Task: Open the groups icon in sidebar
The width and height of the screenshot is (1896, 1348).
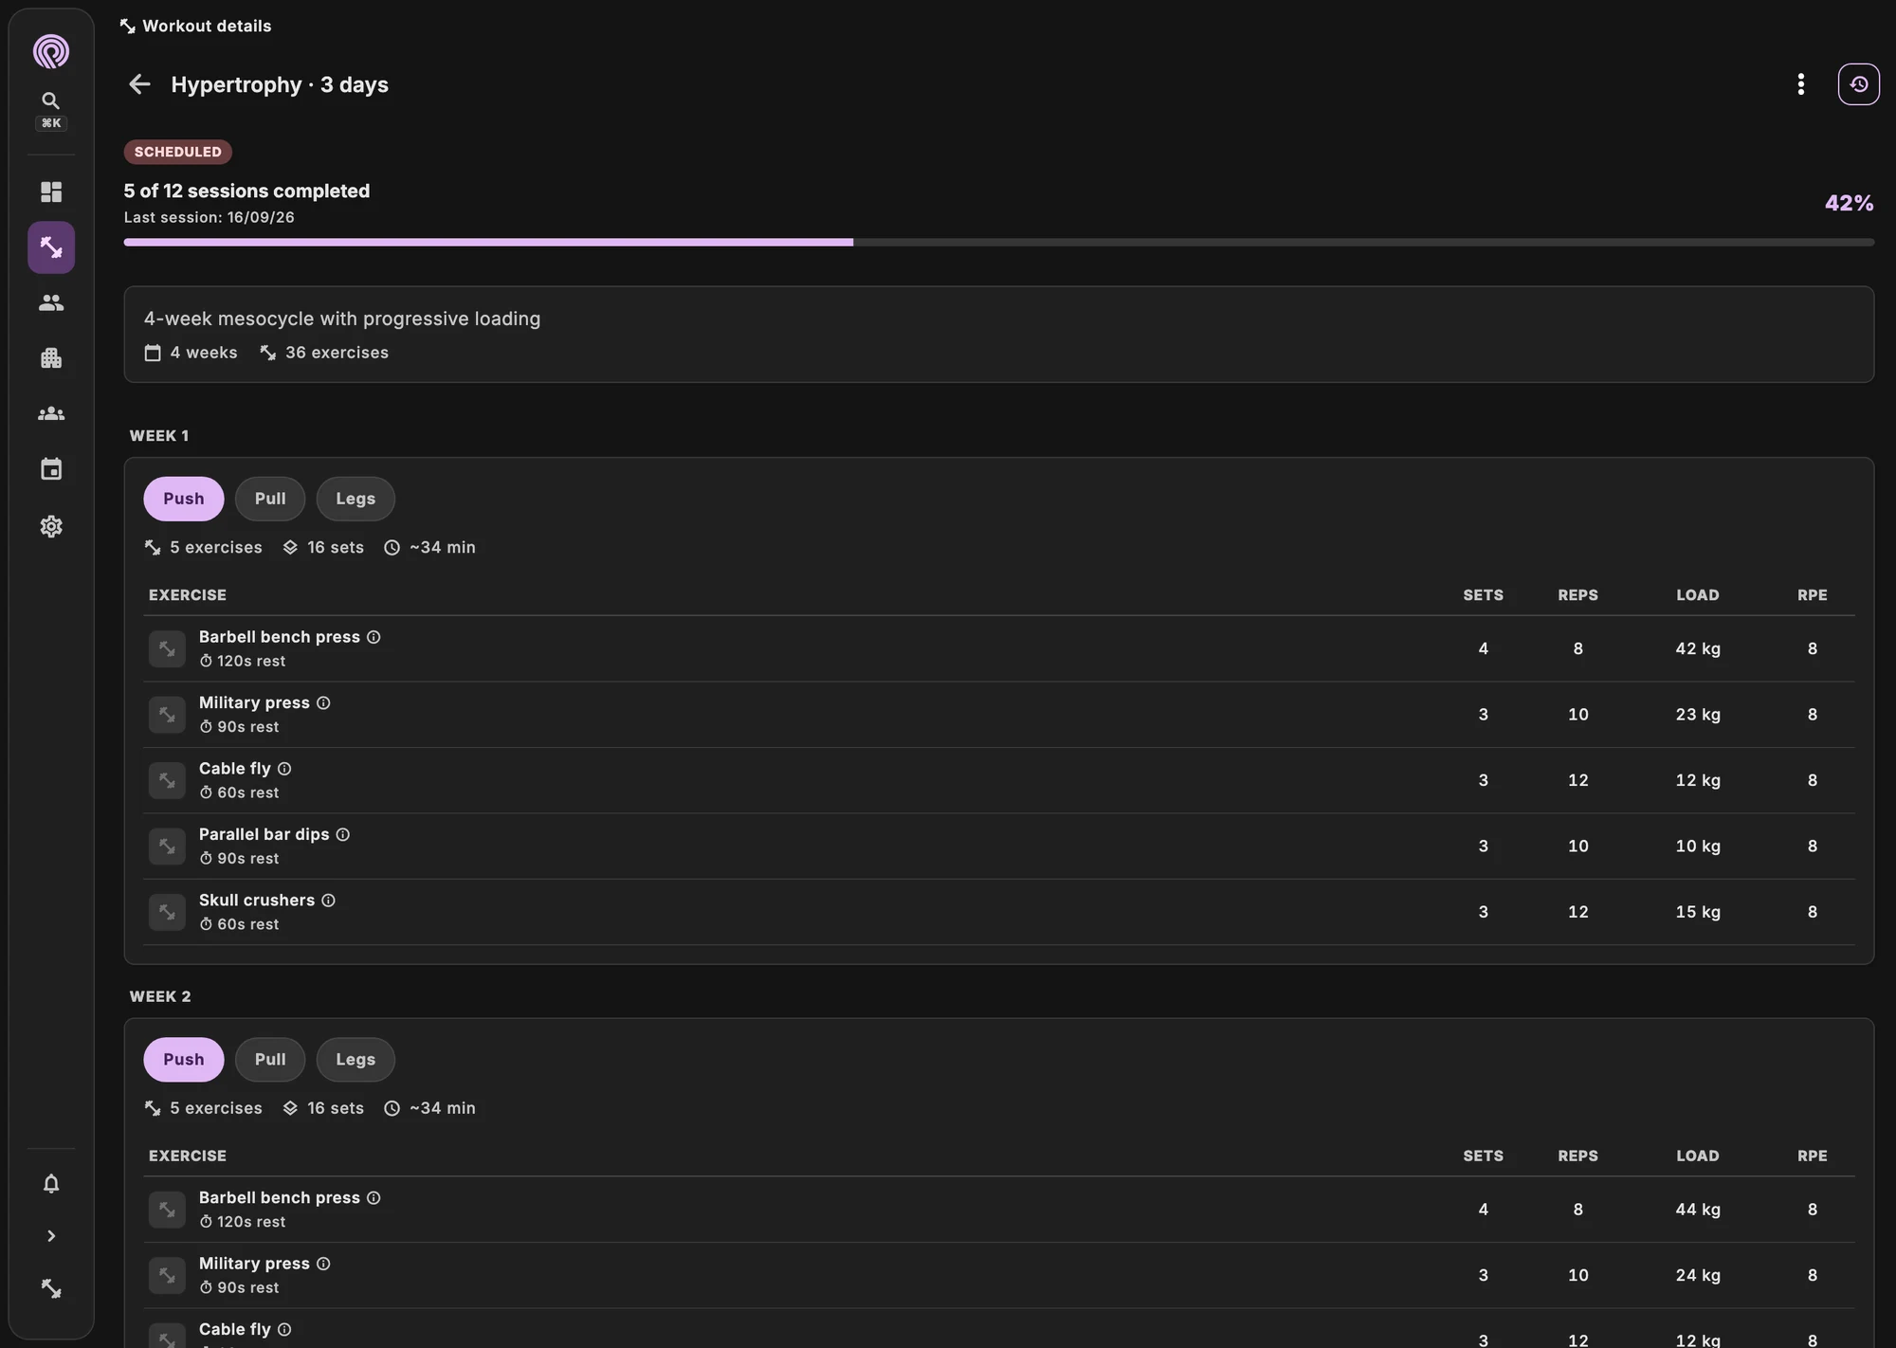Action: tap(51, 413)
